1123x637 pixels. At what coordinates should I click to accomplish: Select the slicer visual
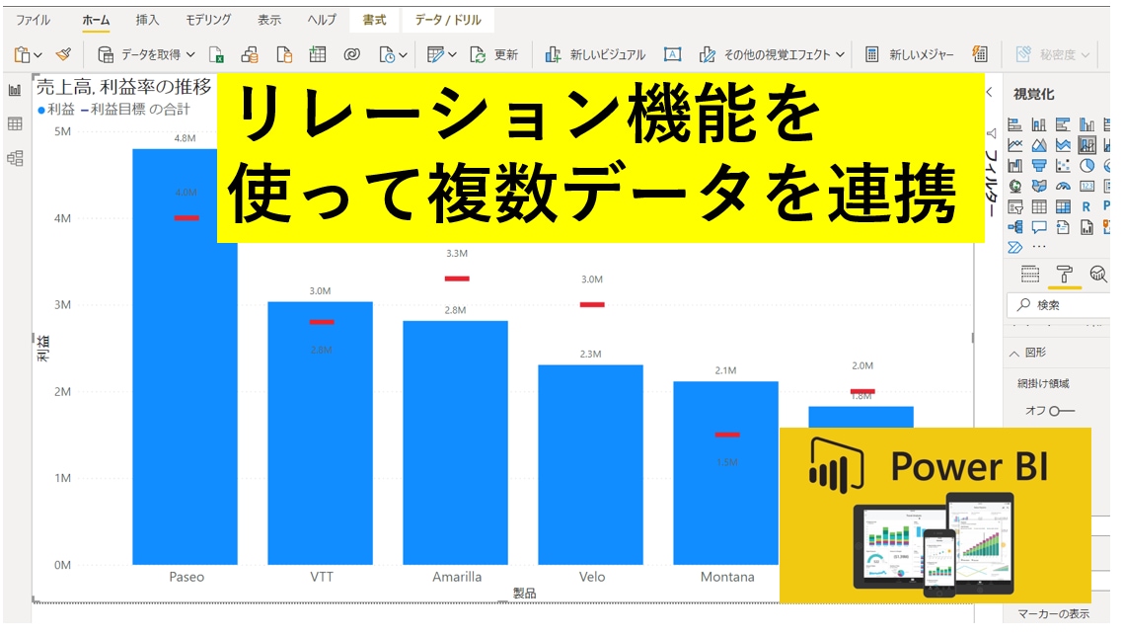1014,207
